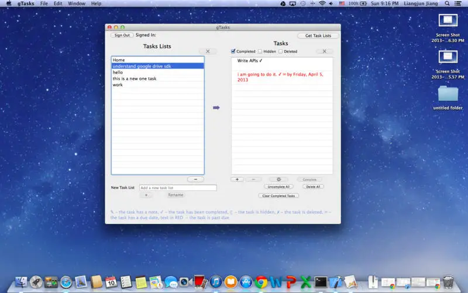Image resolution: width=468 pixels, height=293 pixels.
Task: Launch iTunes from the Dock
Action: pyautogui.click(x=215, y=282)
